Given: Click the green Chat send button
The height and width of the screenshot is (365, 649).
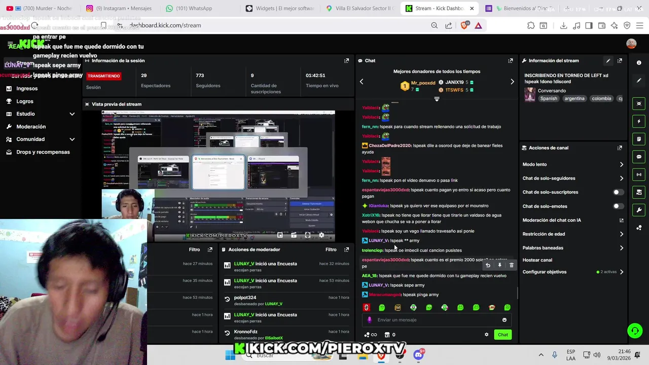Looking at the screenshot, I should 502,335.
